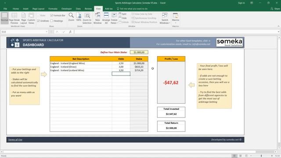Open Macros button
The height and width of the screenshot is (158, 281).
pyautogui.click(x=176, y=18)
